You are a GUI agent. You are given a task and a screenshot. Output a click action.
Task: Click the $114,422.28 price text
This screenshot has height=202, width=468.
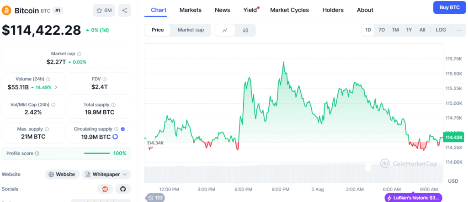coord(41,30)
